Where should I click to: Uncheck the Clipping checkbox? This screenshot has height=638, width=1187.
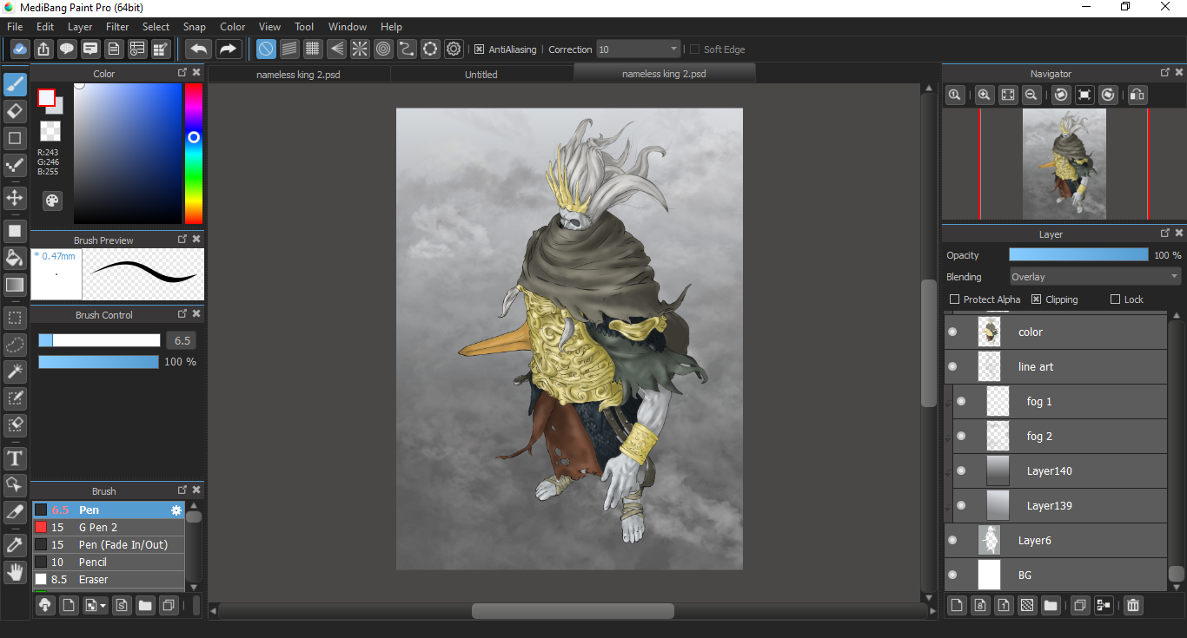point(1037,299)
